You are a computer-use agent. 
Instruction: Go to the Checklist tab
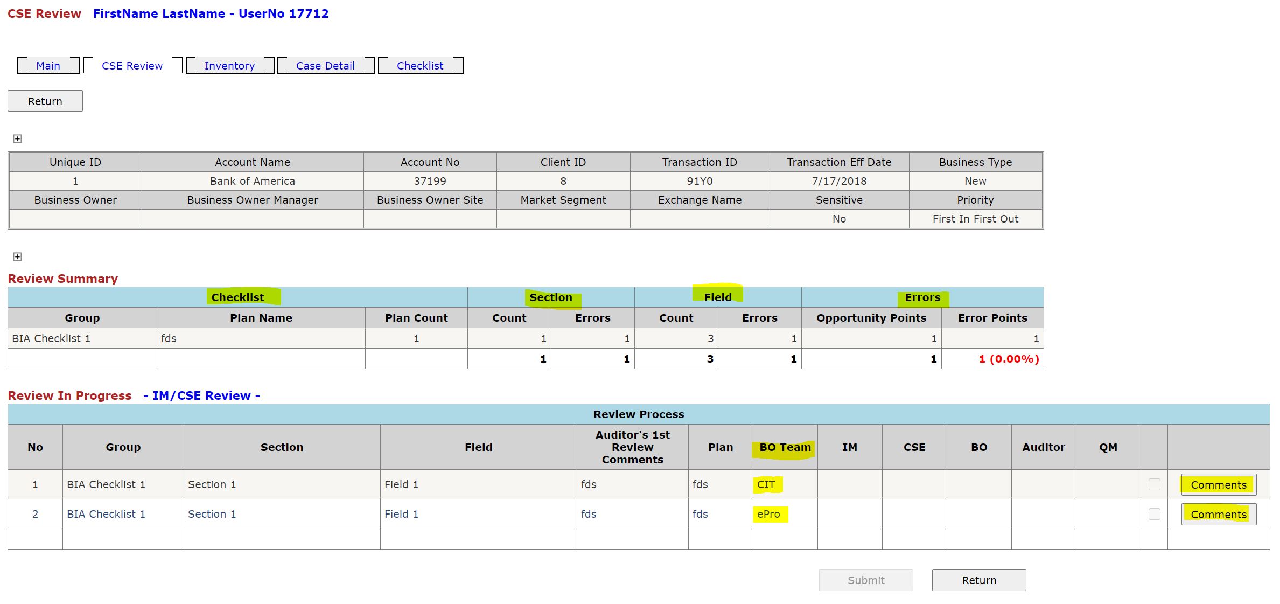click(420, 66)
